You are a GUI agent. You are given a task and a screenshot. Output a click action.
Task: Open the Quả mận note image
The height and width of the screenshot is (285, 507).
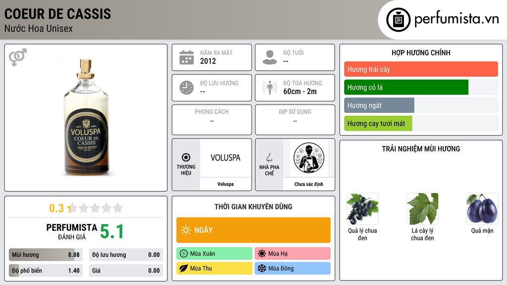tap(482, 209)
